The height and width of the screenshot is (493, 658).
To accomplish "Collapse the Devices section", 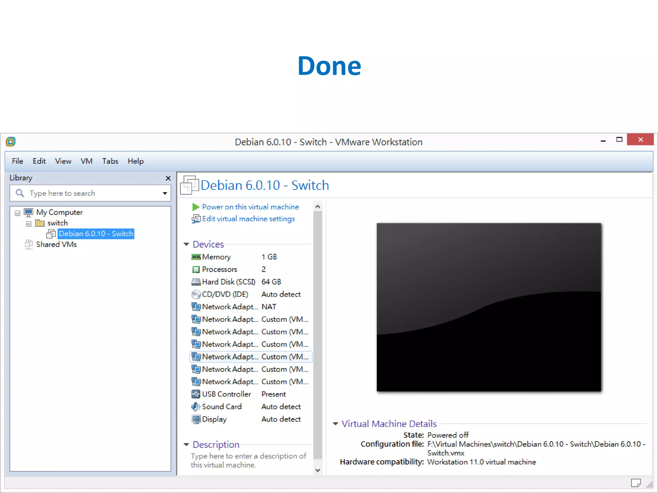I will (x=186, y=244).
